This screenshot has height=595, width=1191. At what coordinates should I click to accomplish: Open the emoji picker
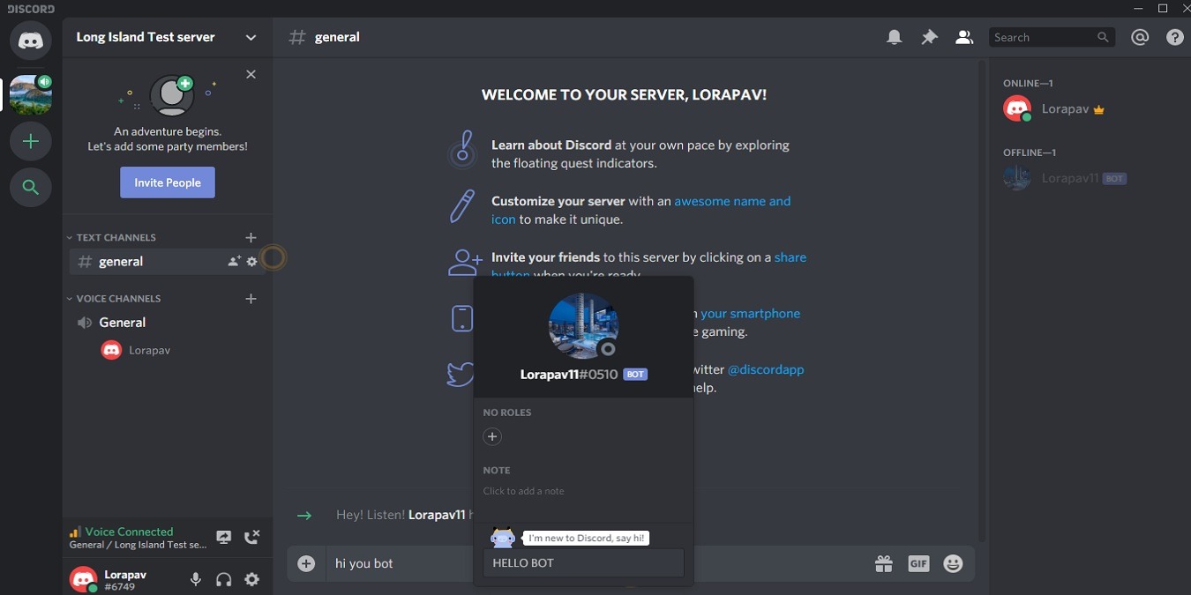pos(953,562)
